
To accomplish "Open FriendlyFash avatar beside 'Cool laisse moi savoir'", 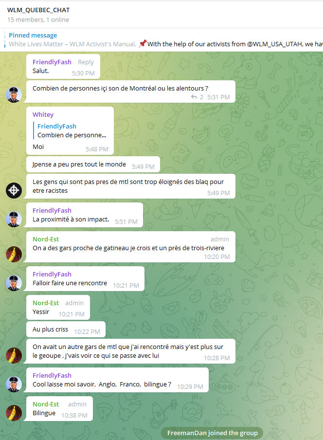I will (14, 384).
